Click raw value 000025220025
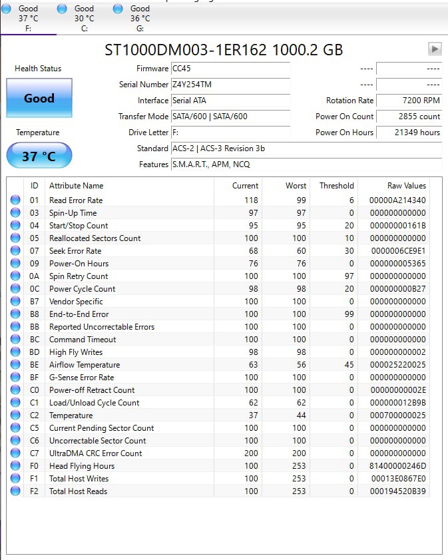Image resolution: width=448 pixels, height=560 pixels. (397, 365)
